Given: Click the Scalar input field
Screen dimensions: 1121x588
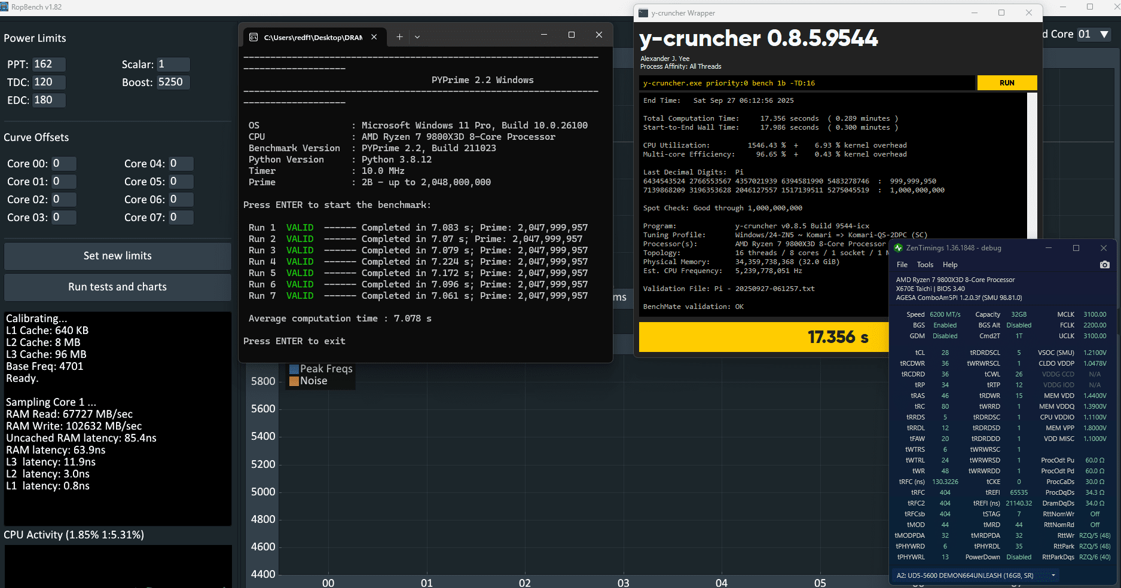Looking at the screenshot, I should tap(173, 65).
